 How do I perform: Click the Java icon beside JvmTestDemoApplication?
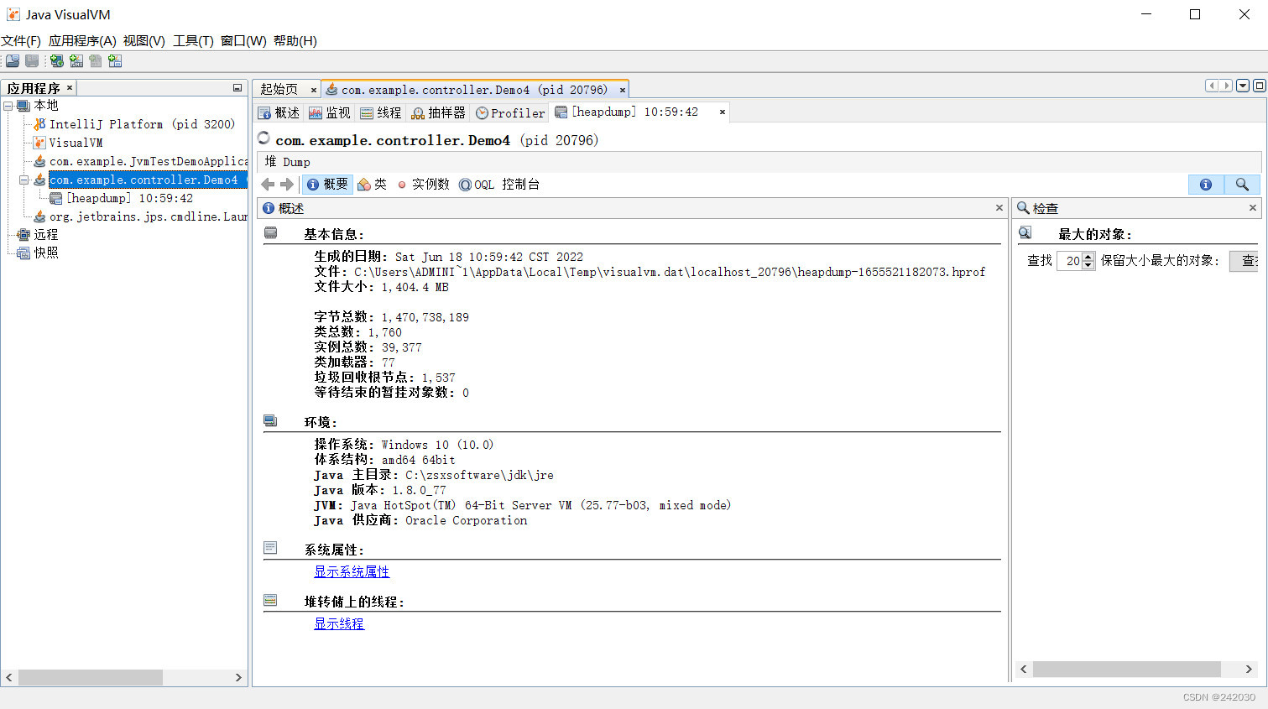pos(39,161)
